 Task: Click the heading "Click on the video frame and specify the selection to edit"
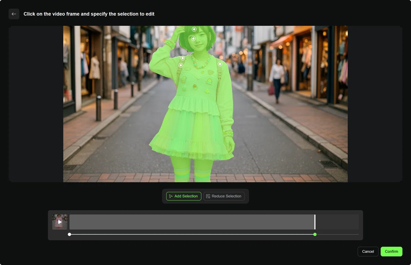[x=89, y=14]
